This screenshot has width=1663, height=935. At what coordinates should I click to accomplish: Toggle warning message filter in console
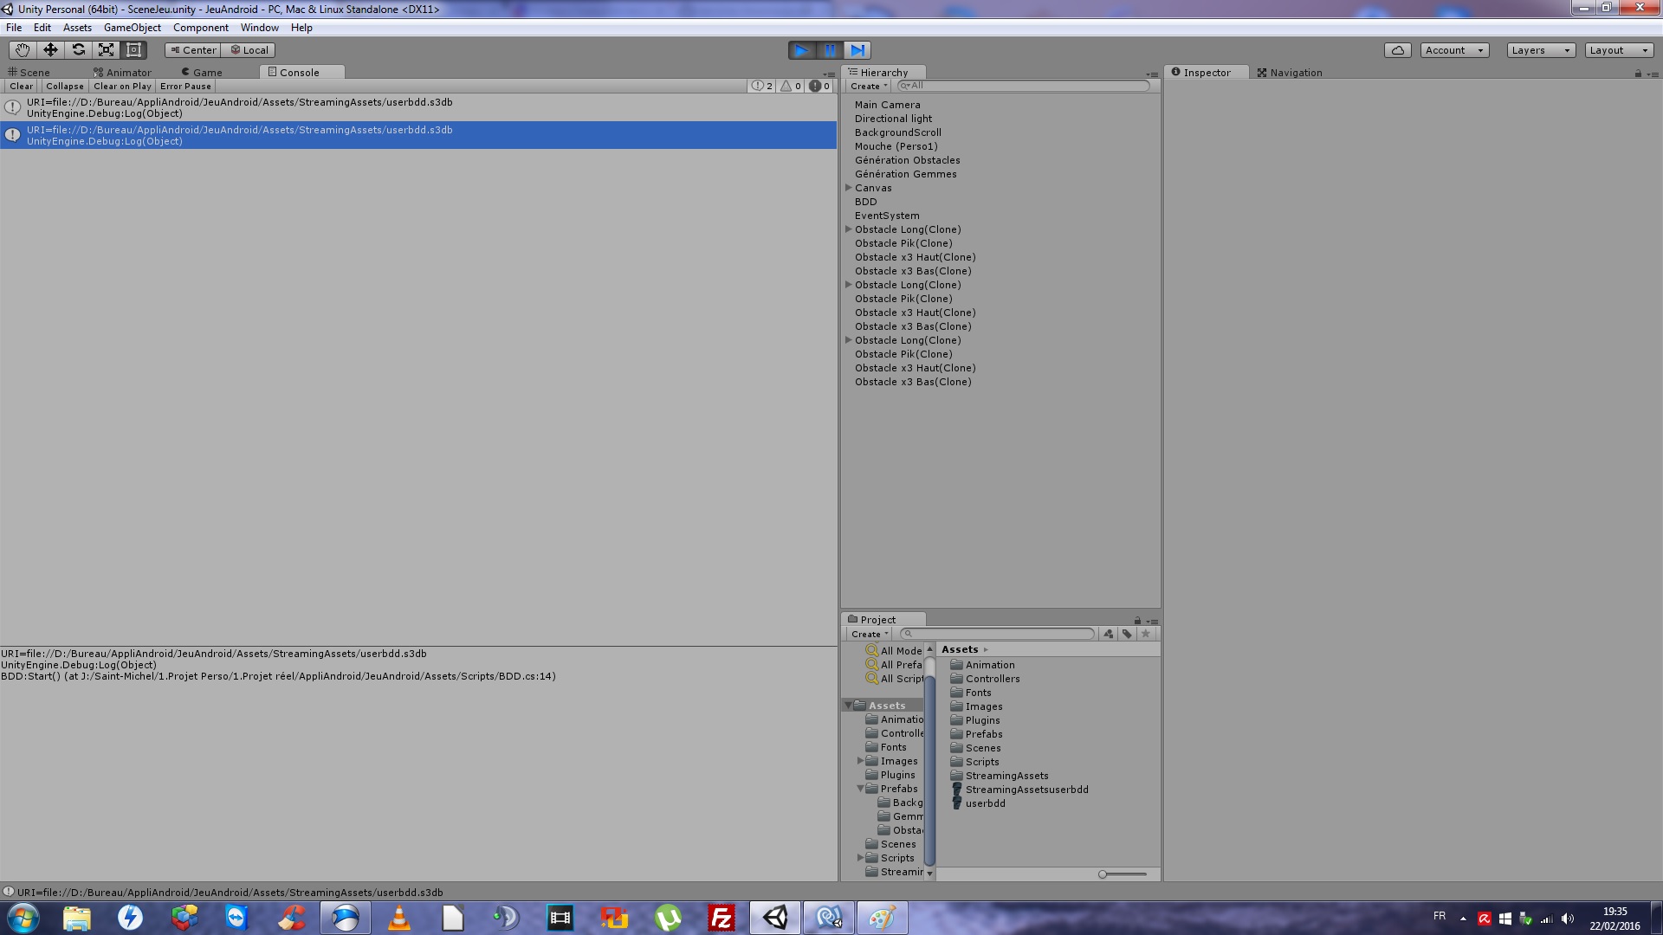tap(791, 87)
